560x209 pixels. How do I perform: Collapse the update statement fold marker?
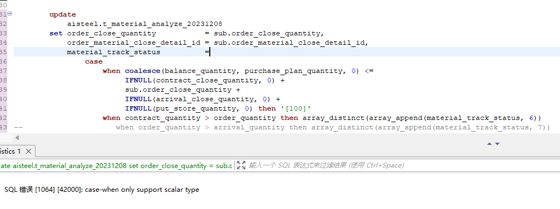pyautogui.click(x=9, y=14)
